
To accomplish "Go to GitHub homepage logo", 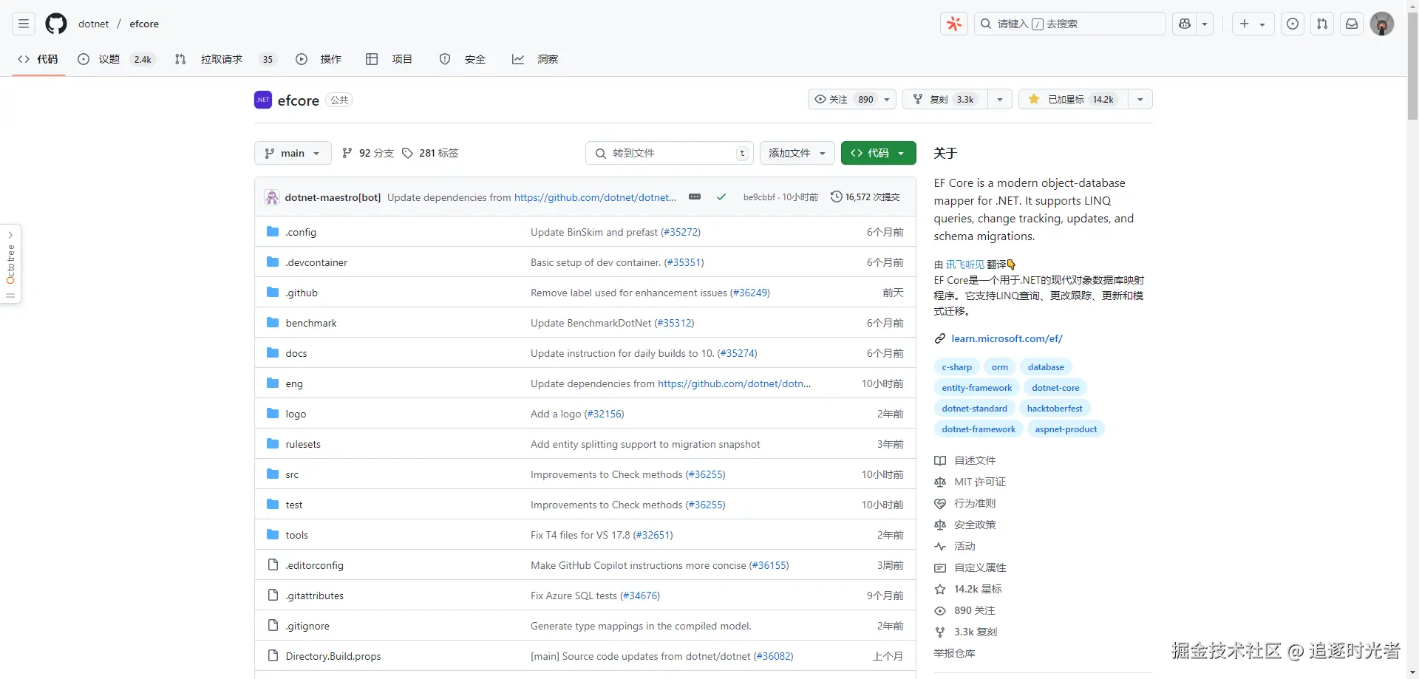I will point(56,24).
